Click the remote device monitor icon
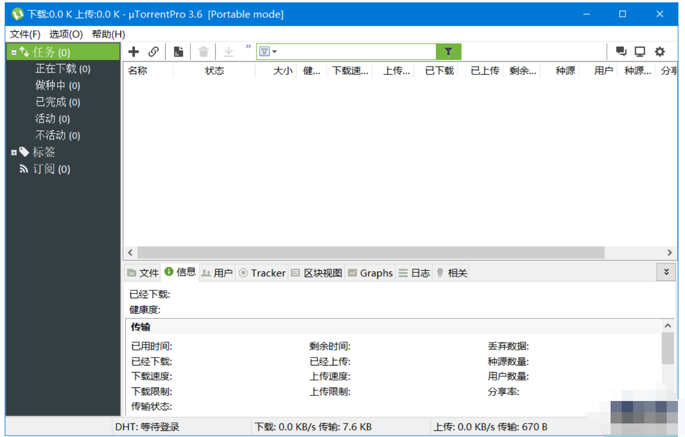This screenshot has height=437, width=685. (x=639, y=51)
